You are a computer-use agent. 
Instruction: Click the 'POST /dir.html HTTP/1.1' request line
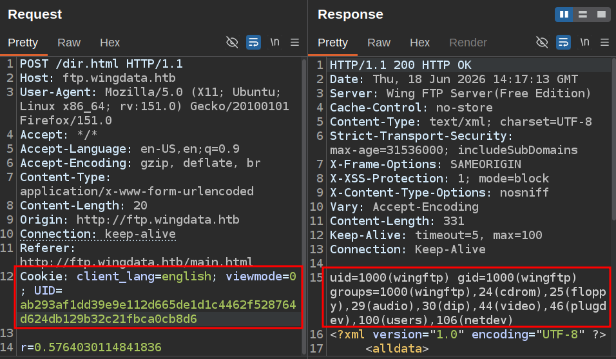101,64
